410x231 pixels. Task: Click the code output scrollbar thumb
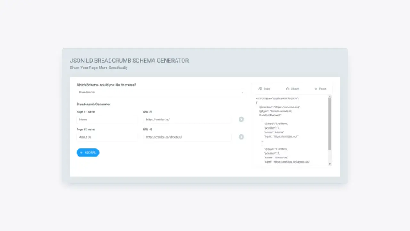(x=330, y=124)
